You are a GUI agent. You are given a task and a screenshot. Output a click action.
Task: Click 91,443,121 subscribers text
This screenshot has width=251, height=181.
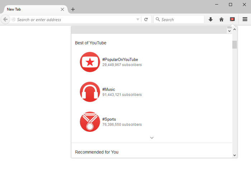pyautogui.click(x=122, y=94)
